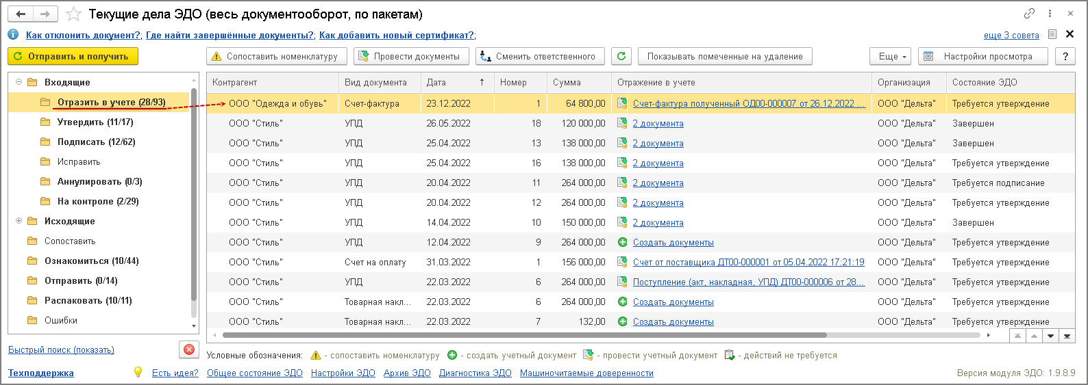This screenshot has width=1088, height=385.
Task: Select the Утвердить (11/17) folder
Action: pyautogui.click(x=95, y=122)
